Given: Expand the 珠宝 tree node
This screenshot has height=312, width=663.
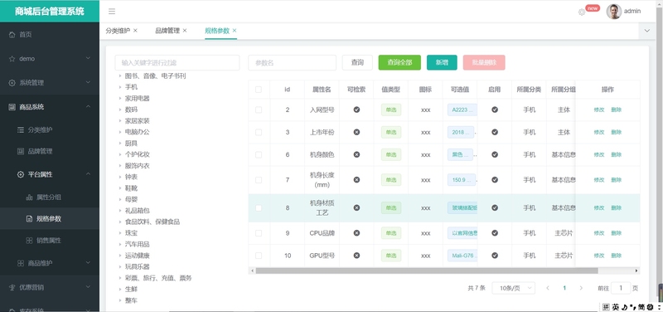Looking at the screenshot, I should click(x=120, y=233).
